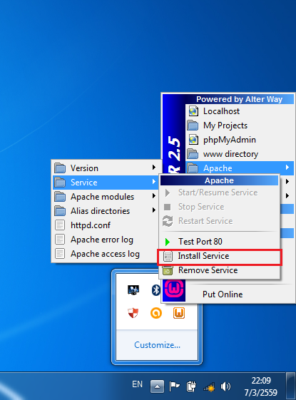Click the httpd.conf document icon
This screenshot has height=400, width=296.
[60, 225]
